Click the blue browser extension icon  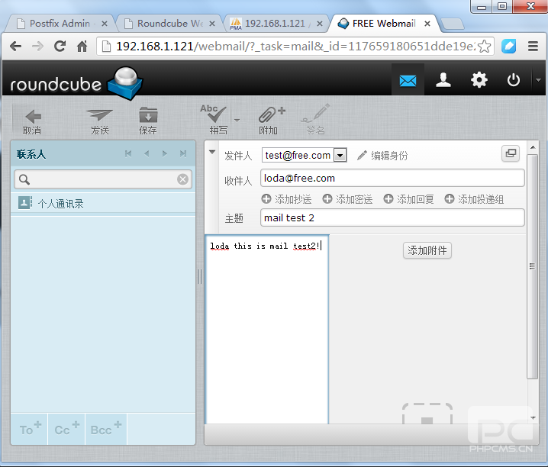point(508,46)
